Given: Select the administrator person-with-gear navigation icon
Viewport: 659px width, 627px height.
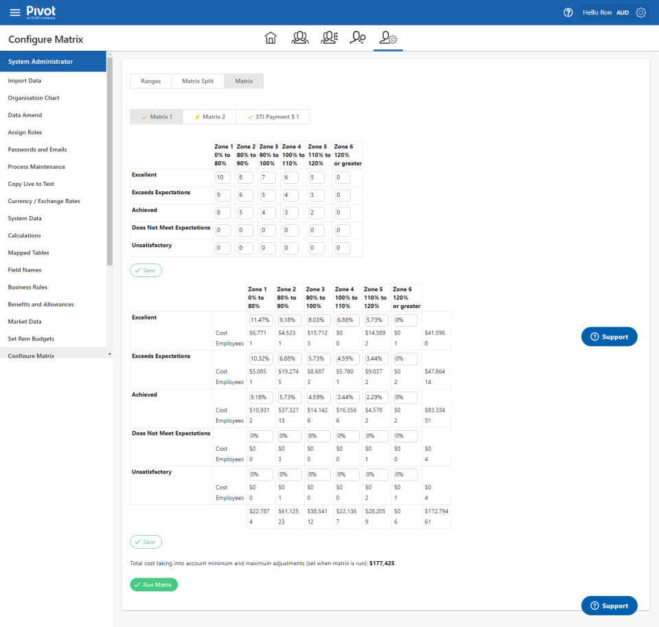Looking at the screenshot, I should (x=387, y=38).
